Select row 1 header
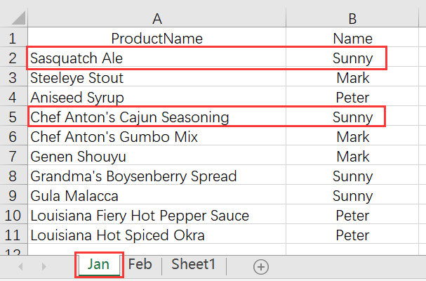This screenshot has height=281, width=426. (14, 39)
